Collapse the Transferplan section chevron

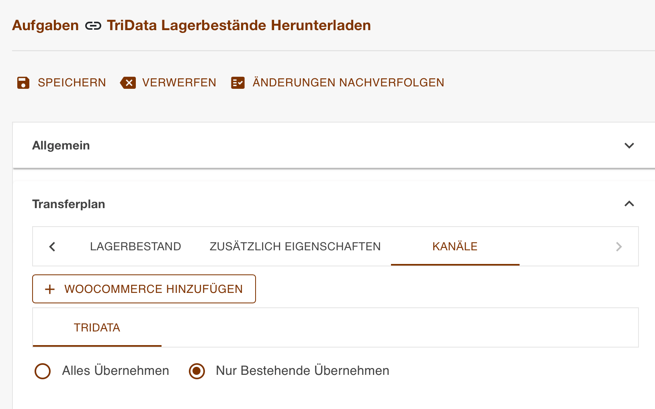click(629, 204)
